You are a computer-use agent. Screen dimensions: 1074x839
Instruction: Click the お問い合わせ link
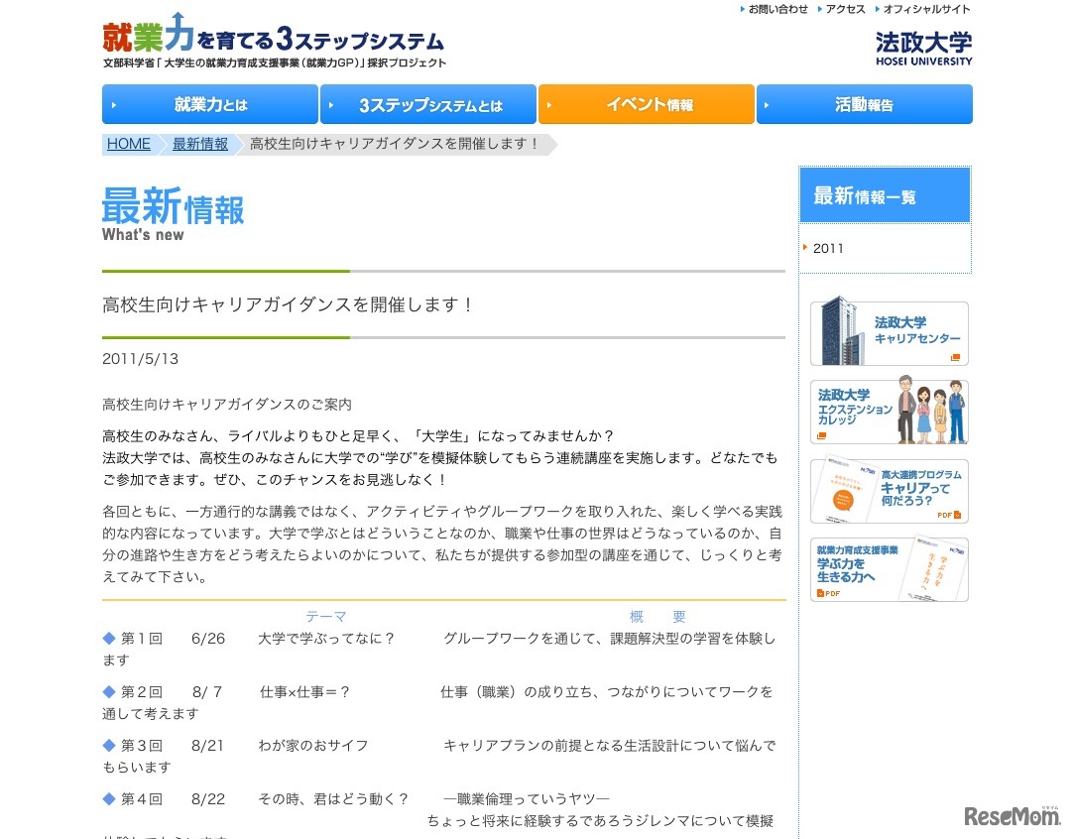777,9
